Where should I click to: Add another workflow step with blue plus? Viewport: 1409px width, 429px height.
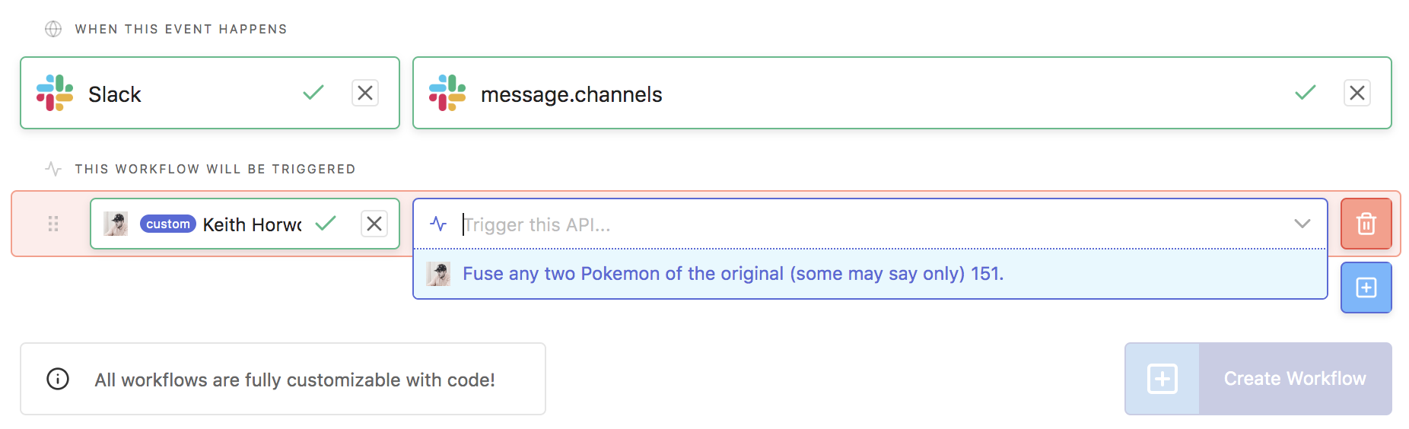tap(1366, 288)
